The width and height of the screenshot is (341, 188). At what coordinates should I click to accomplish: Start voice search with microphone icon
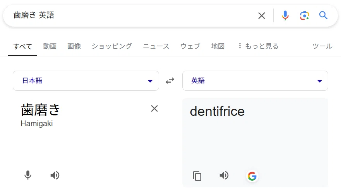coord(285,15)
